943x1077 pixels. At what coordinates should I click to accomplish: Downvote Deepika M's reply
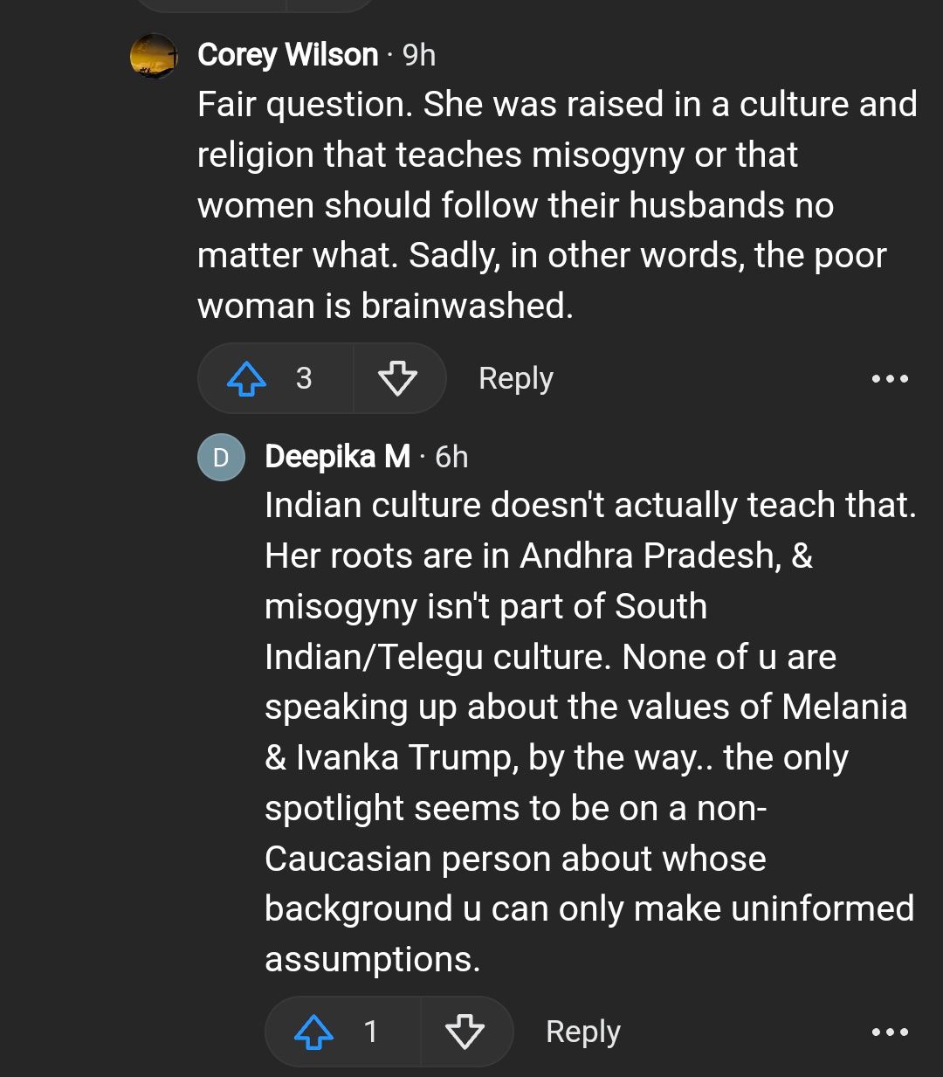point(465,1032)
